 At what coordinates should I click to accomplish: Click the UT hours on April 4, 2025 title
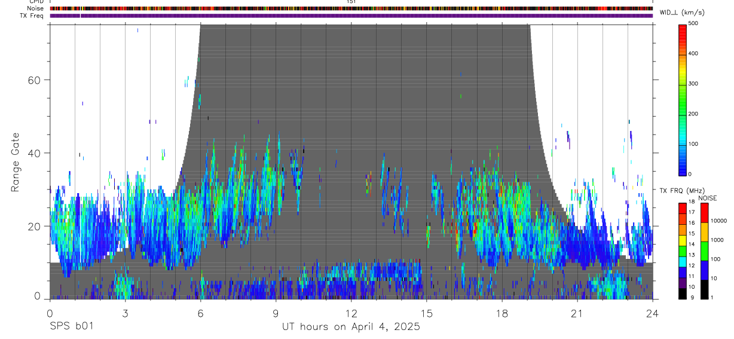click(x=351, y=326)
